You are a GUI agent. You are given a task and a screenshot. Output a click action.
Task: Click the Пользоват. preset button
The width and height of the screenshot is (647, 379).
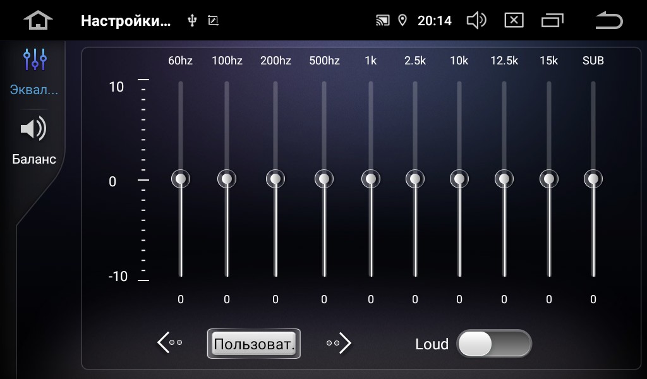[x=254, y=344]
